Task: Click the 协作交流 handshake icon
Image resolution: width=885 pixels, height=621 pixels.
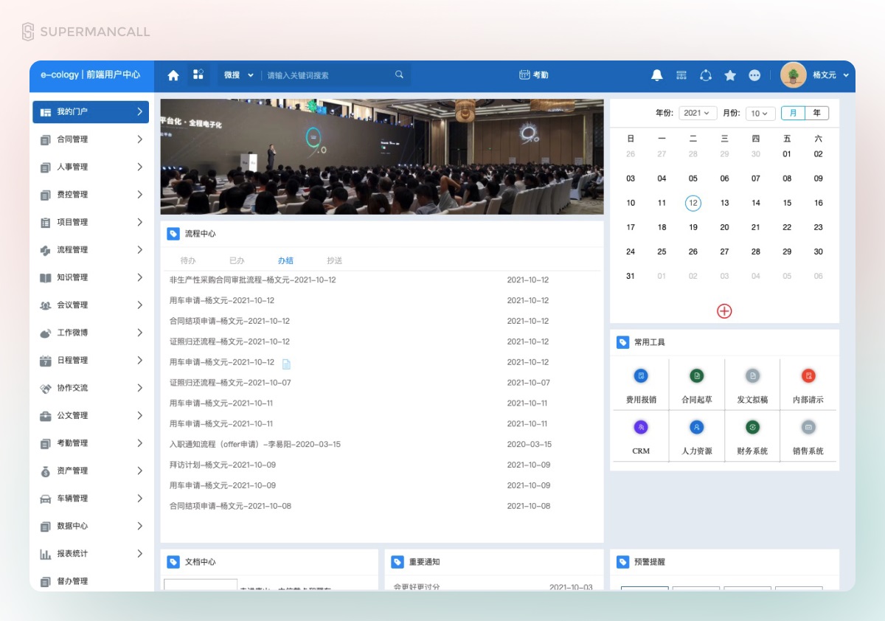Action: tap(45, 389)
